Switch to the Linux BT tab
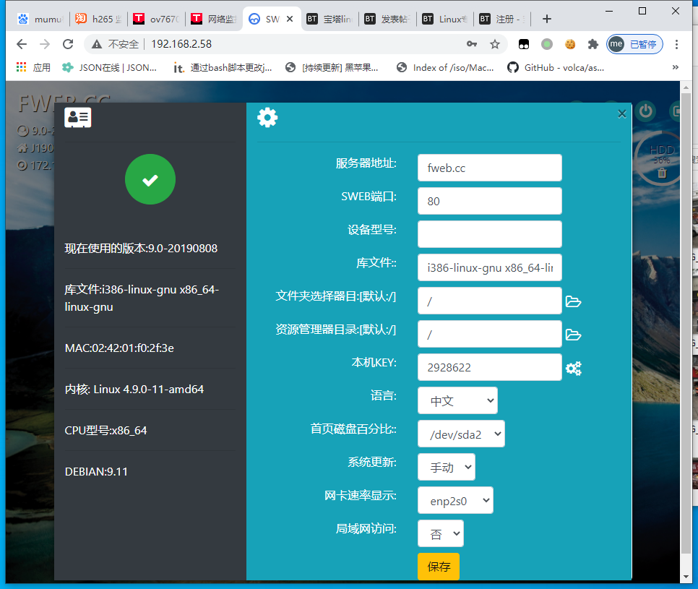698x589 pixels. 446,19
